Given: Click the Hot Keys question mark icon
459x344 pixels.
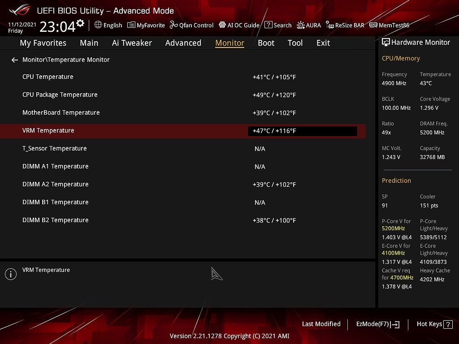Looking at the screenshot, I should pos(448,324).
